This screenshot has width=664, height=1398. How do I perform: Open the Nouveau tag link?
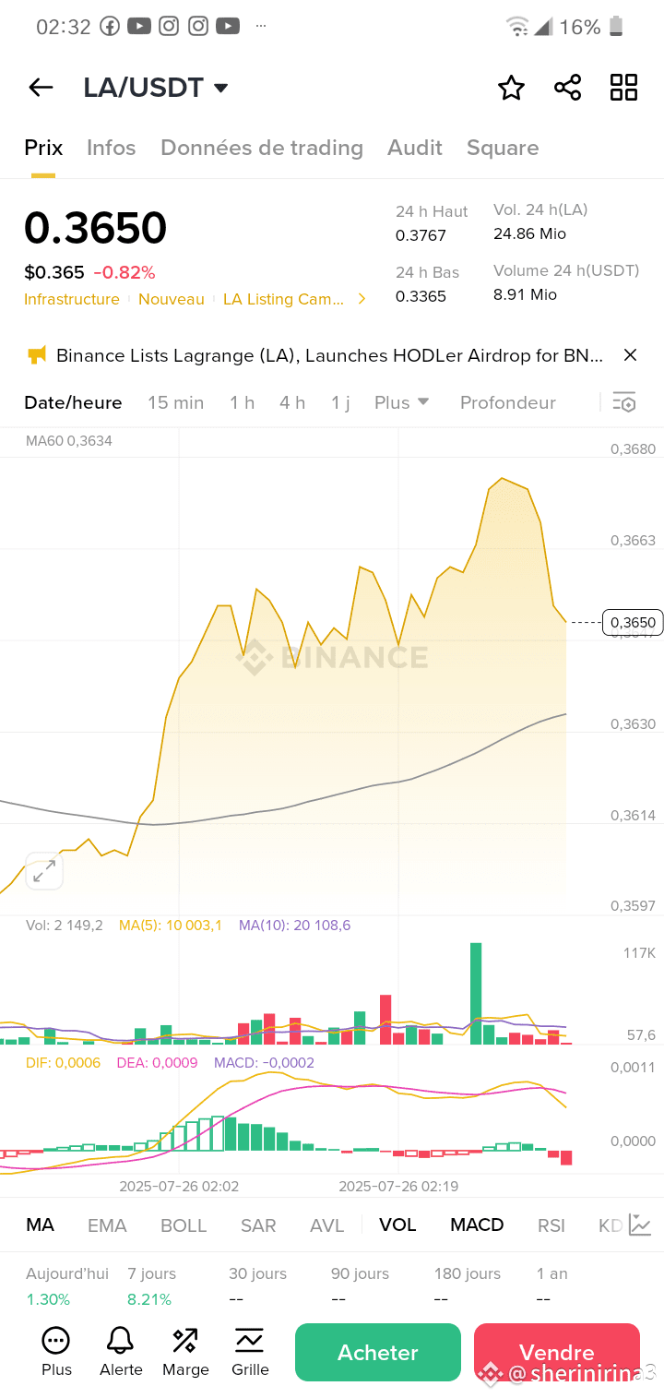click(172, 299)
